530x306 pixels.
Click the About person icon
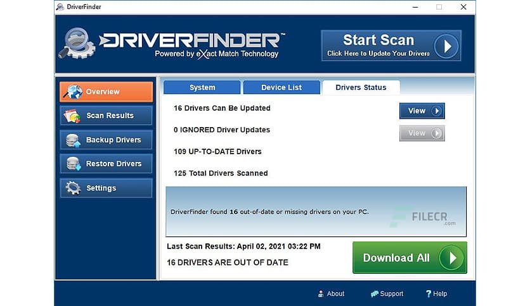pyautogui.click(x=320, y=294)
